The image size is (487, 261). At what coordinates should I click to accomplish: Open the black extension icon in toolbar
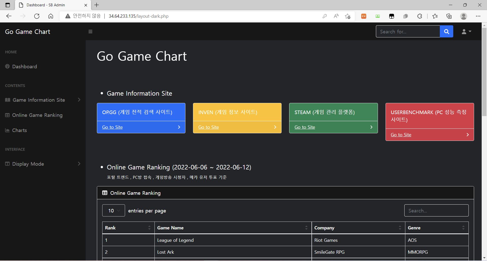tap(392, 16)
